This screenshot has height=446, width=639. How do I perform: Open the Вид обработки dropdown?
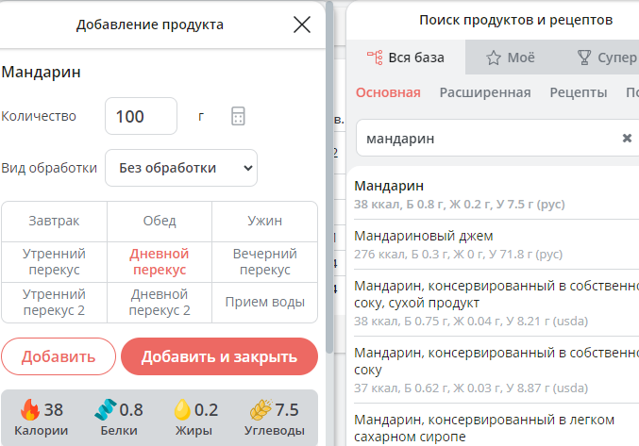point(181,168)
